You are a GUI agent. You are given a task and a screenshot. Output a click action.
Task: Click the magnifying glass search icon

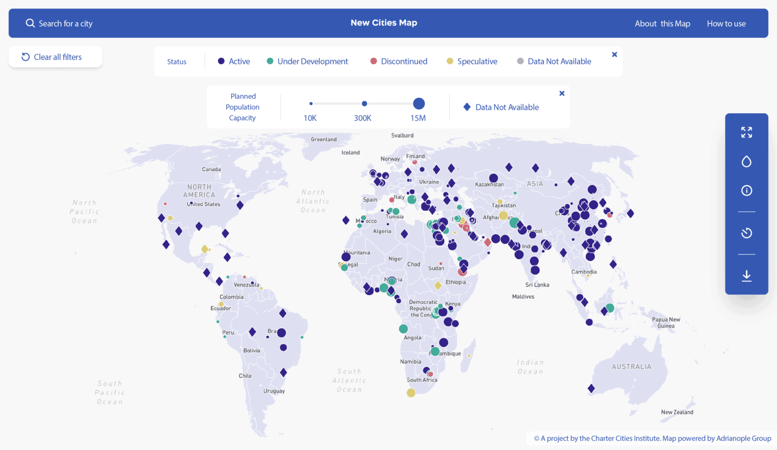click(x=30, y=23)
